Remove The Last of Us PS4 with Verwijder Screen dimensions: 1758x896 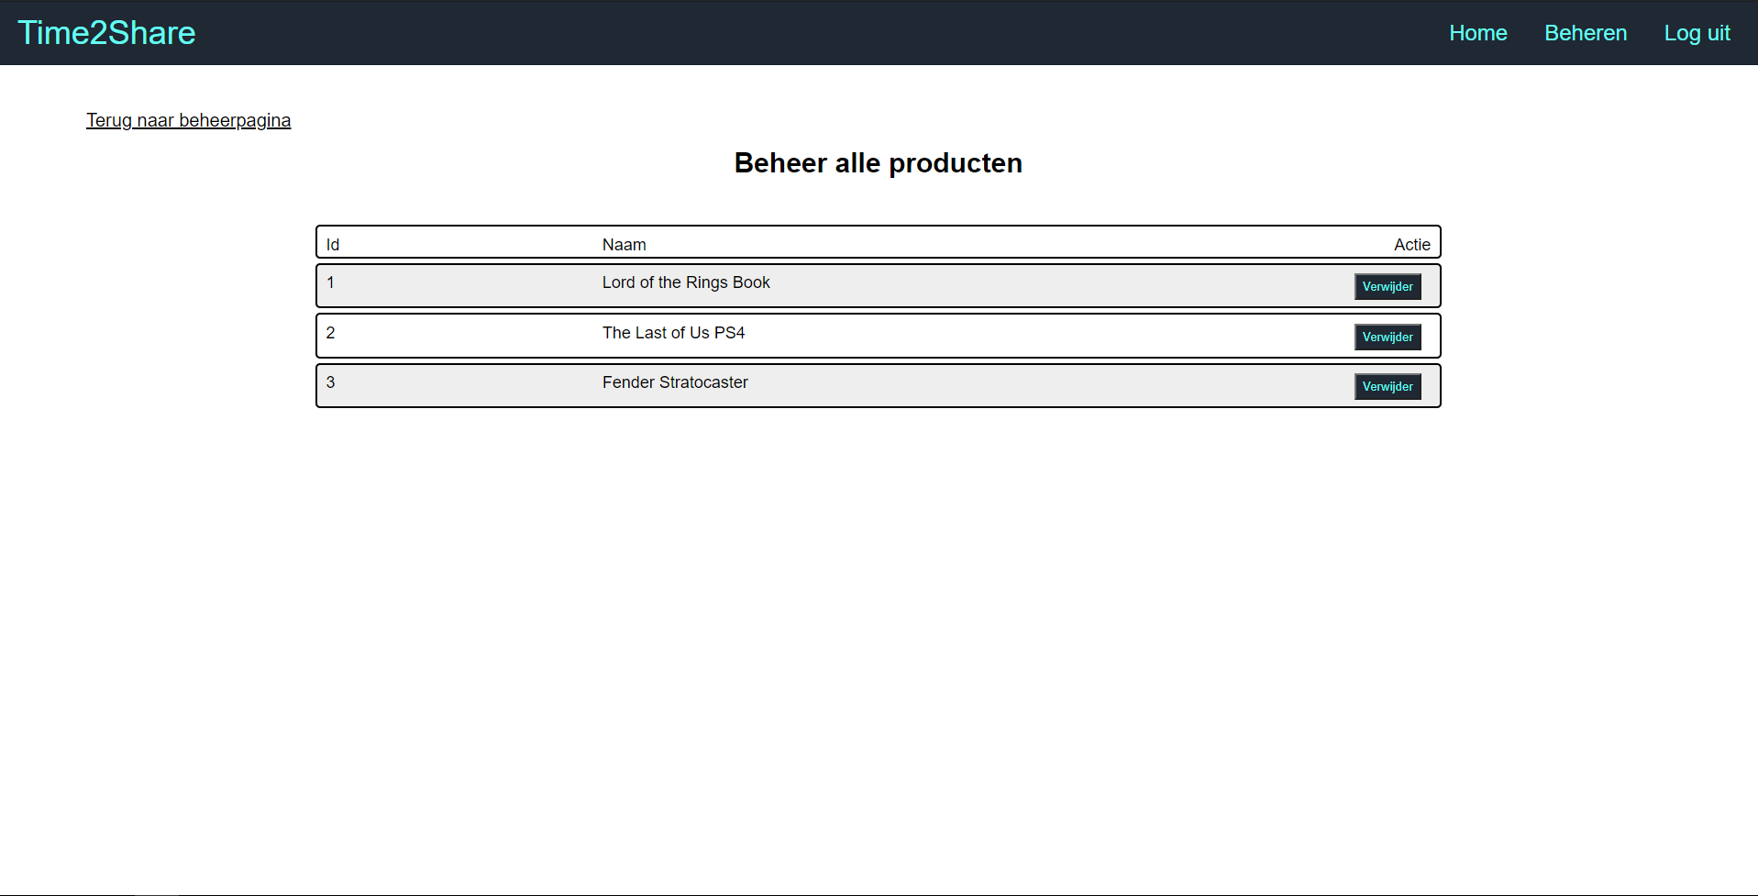coord(1388,337)
